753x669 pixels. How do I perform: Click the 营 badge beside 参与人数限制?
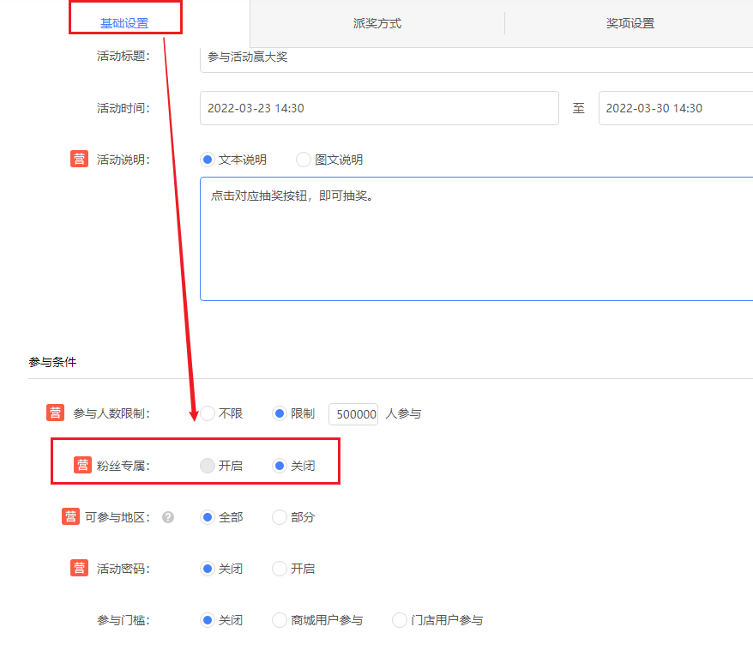click(55, 413)
